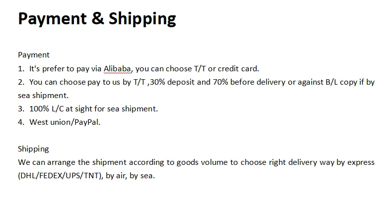Click list number 3 in Payment
The height and width of the screenshot is (202, 389).
pos(21,108)
